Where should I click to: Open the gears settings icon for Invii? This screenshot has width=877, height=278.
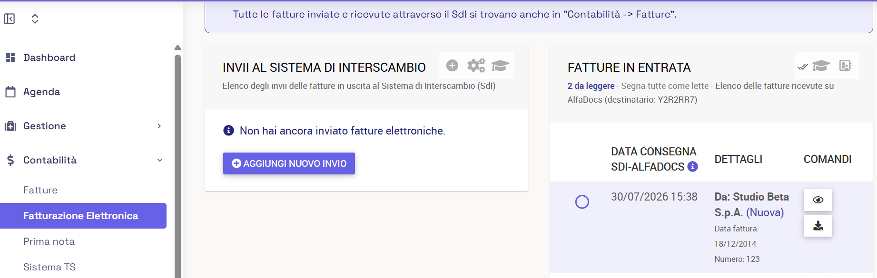(x=476, y=66)
